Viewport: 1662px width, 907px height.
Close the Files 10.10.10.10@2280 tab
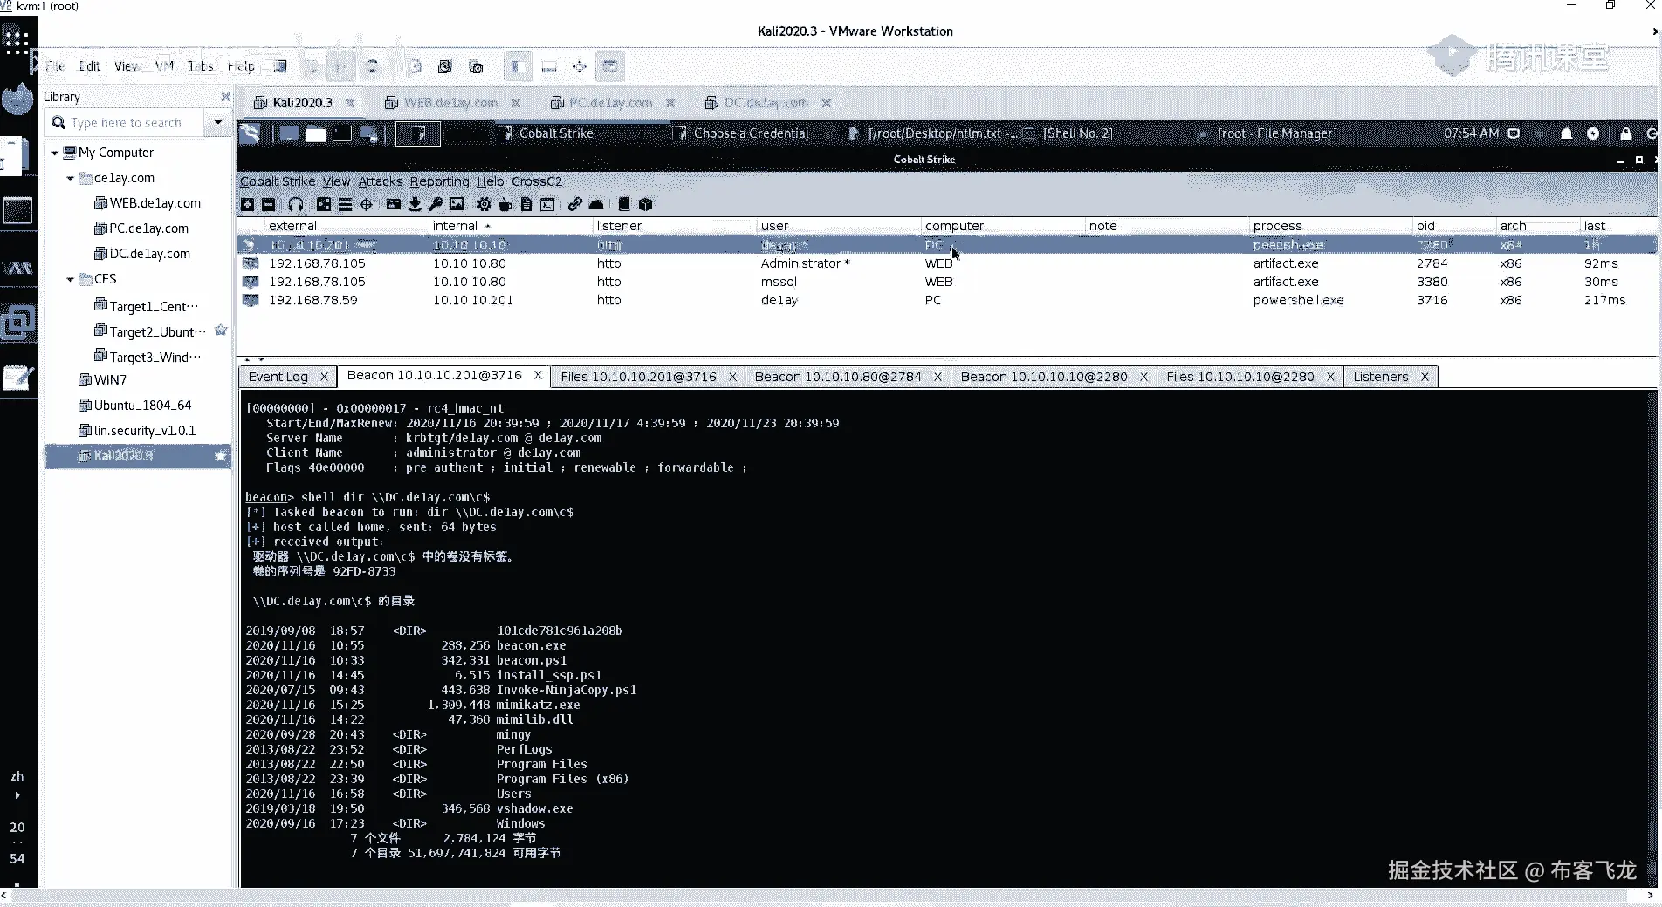1330,377
